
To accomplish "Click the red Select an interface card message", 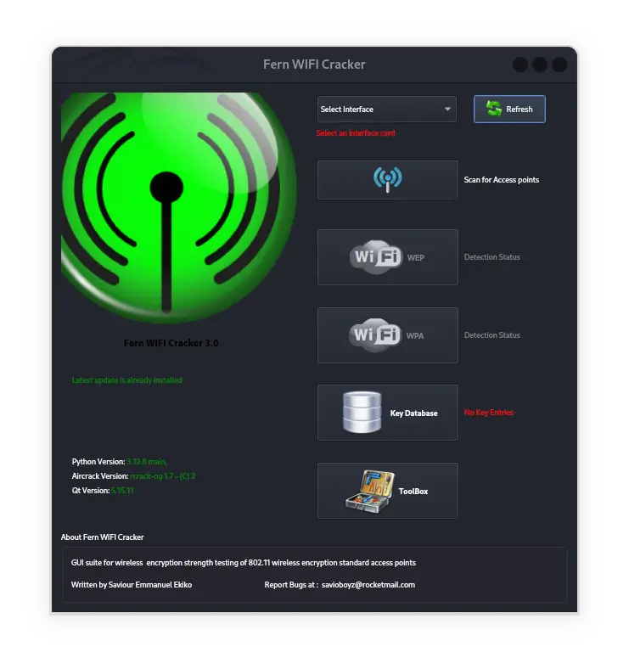I will pyautogui.click(x=356, y=133).
